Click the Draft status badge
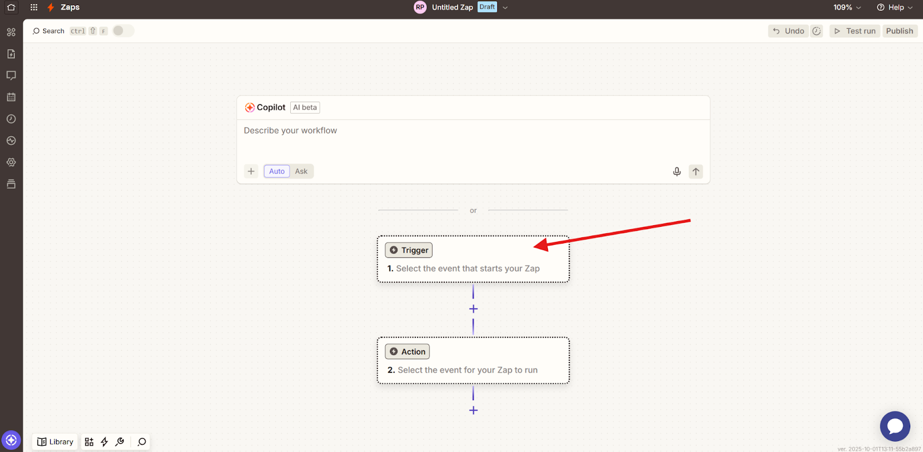Viewport: 923px width, 452px height. pyautogui.click(x=487, y=7)
